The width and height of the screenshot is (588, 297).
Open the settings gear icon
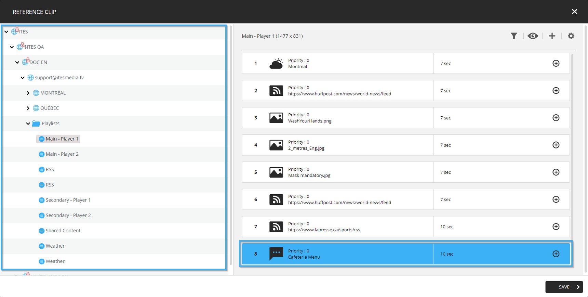tap(571, 36)
